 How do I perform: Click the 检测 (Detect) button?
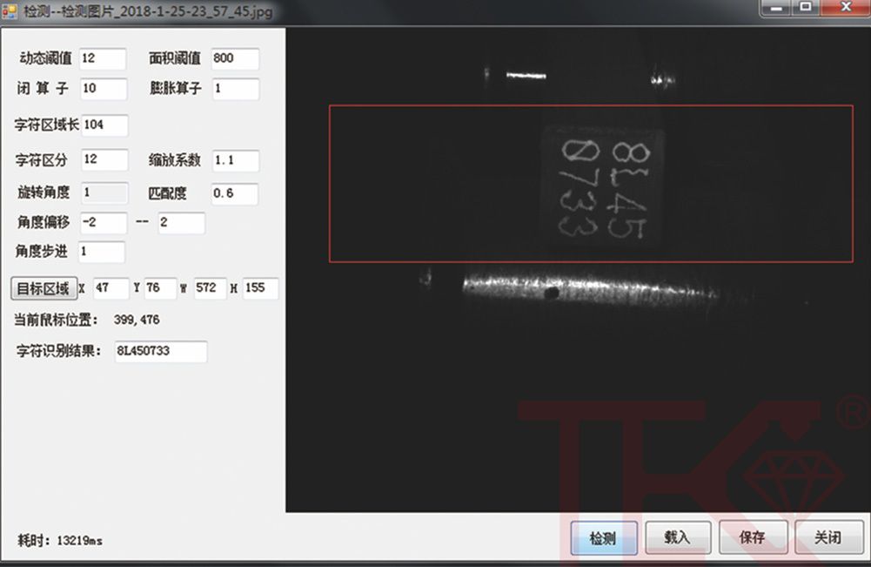[603, 537]
